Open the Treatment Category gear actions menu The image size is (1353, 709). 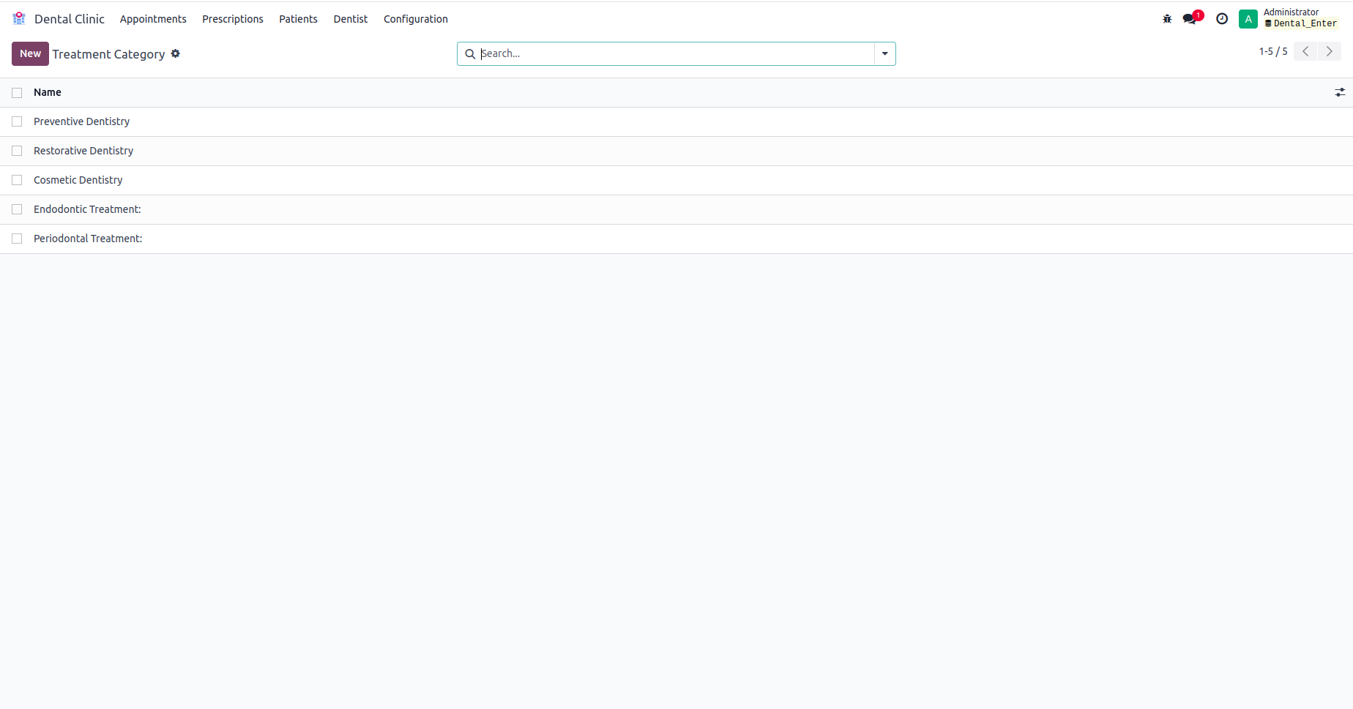(x=176, y=53)
